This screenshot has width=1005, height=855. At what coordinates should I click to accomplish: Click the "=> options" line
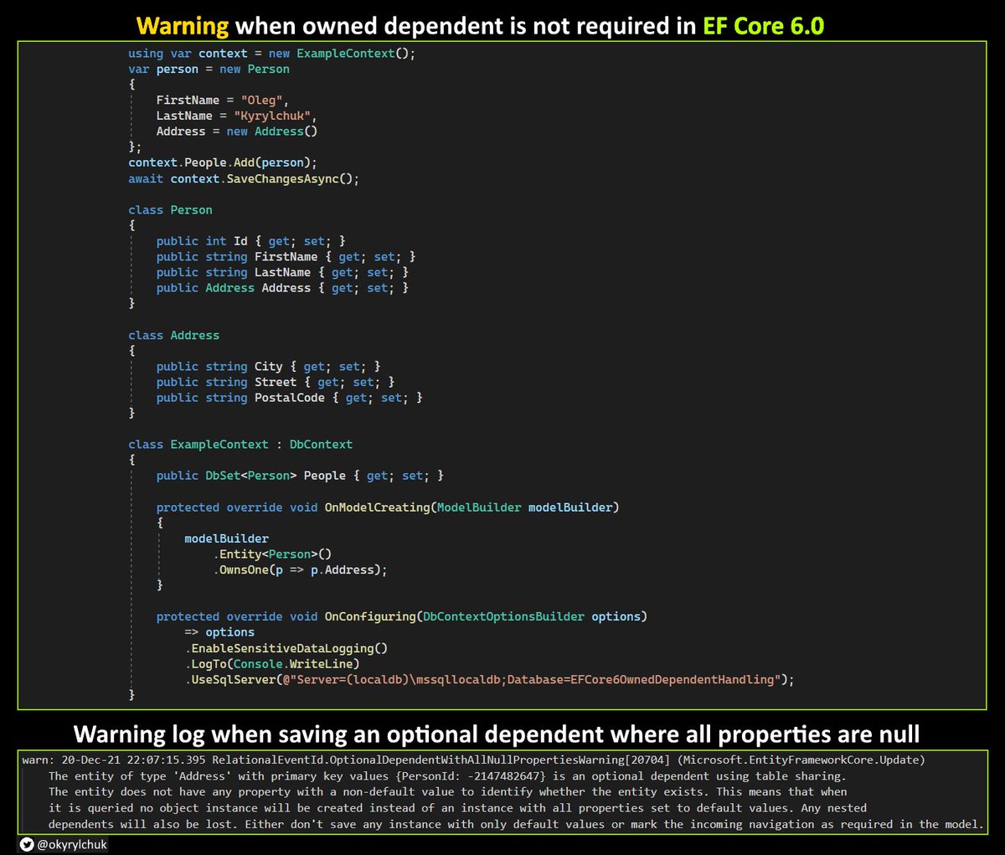219,632
